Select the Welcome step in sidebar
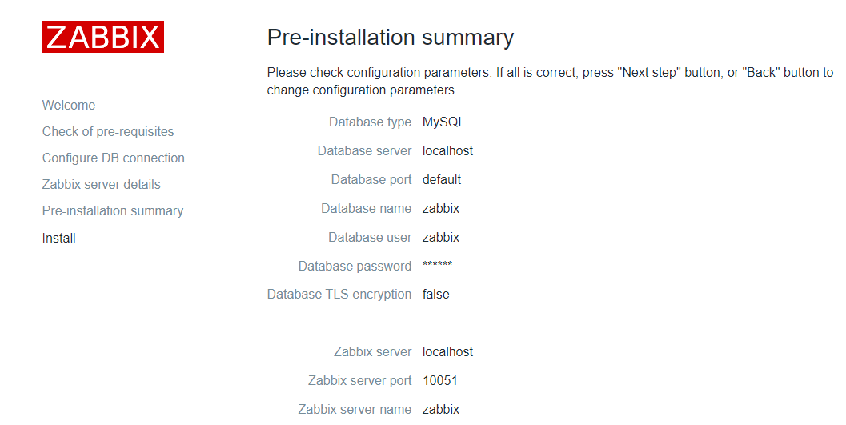This screenshot has height=425, width=846. click(69, 106)
